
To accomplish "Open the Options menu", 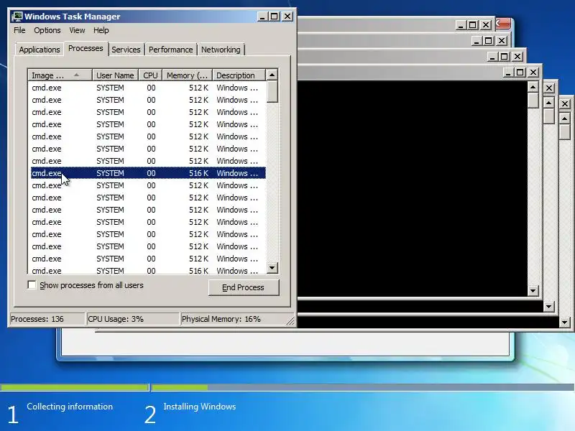I will 47,30.
